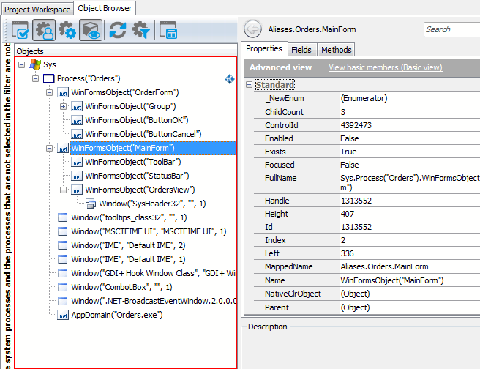Refresh the object tree with circular arrows icon
Viewport: 480px width, 369px height.
pos(117,29)
